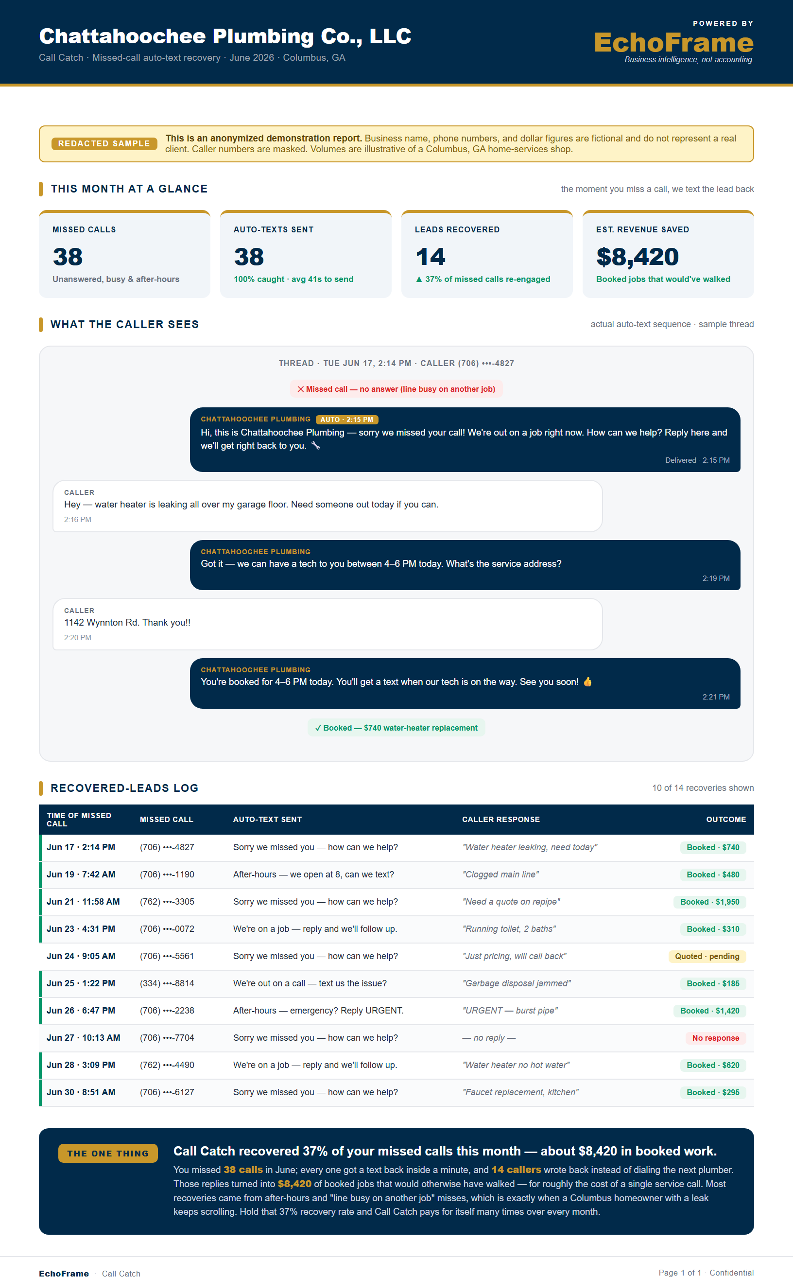Select the Auto-Texts Sent card
This screenshot has width=793, height=1277.
[x=306, y=254]
